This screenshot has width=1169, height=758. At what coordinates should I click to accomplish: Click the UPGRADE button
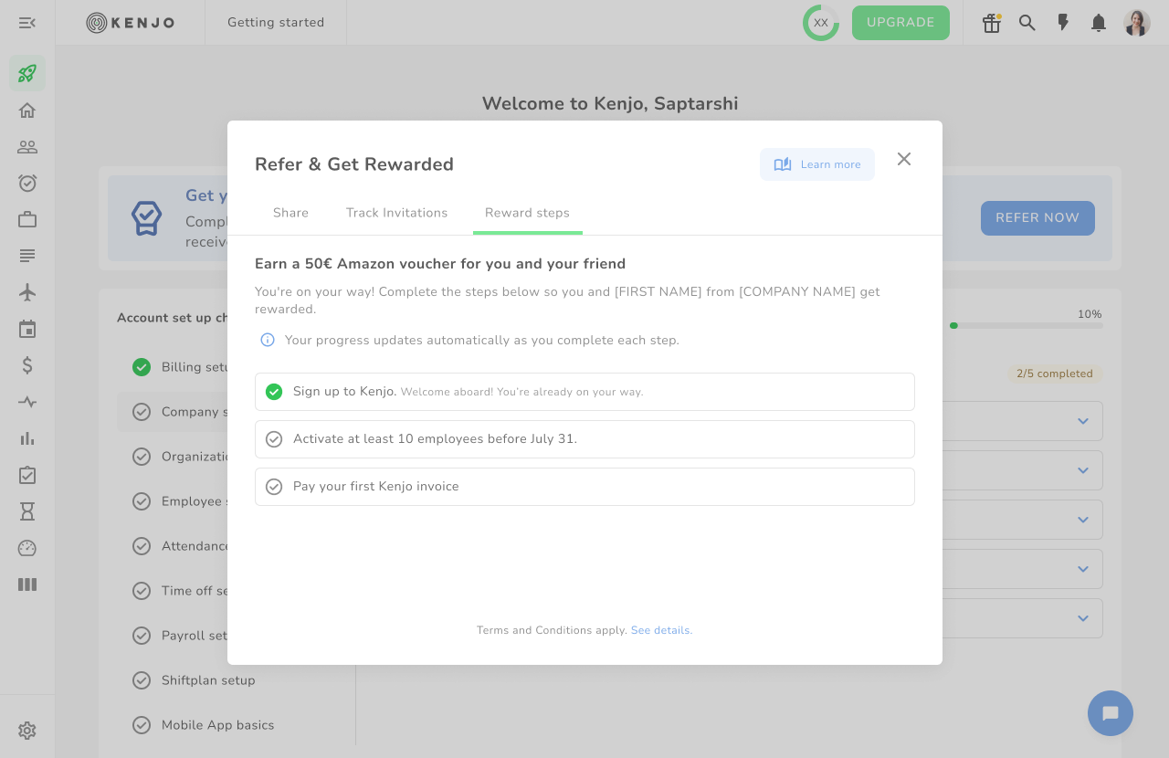pos(900,23)
